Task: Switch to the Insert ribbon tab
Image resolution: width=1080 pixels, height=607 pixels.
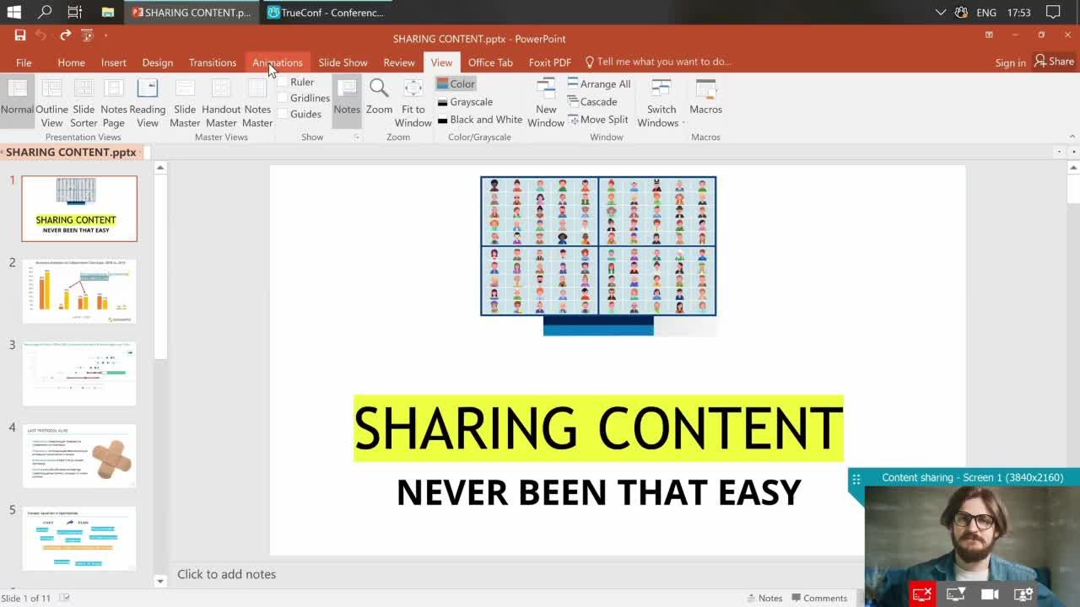Action: pyautogui.click(x=114, y=62)
